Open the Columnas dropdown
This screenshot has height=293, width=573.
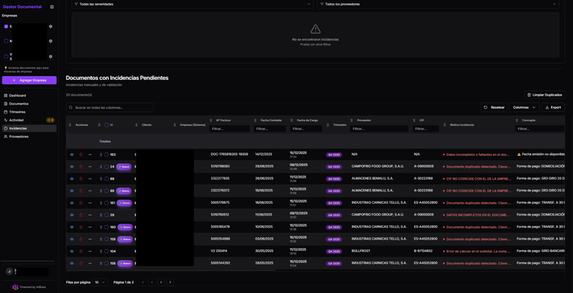coord(524,107)
